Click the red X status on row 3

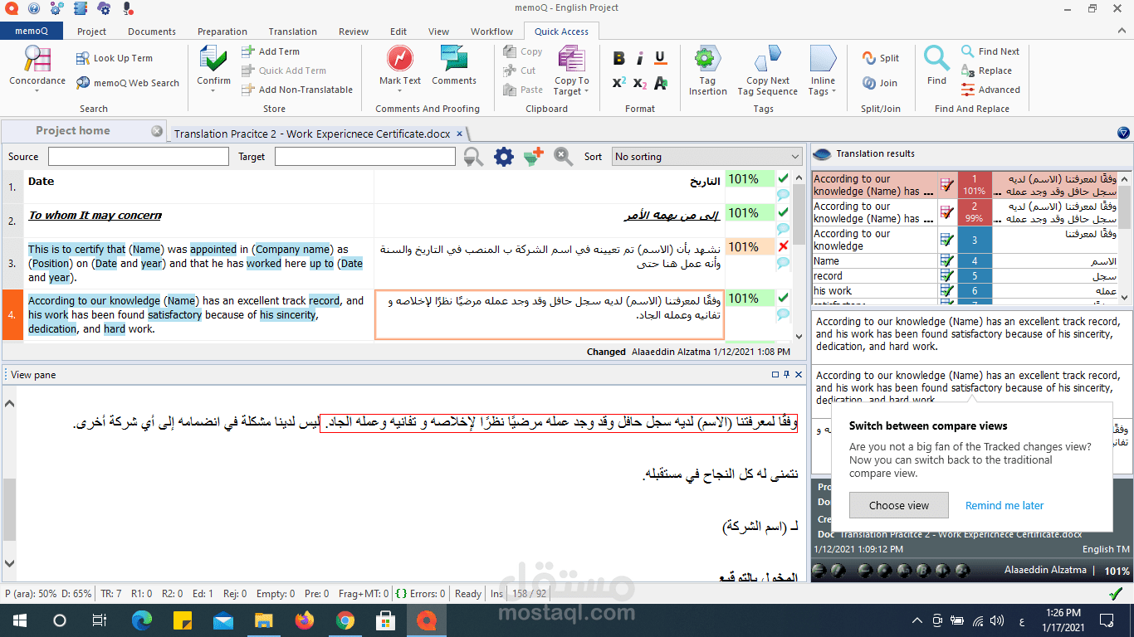783,246
